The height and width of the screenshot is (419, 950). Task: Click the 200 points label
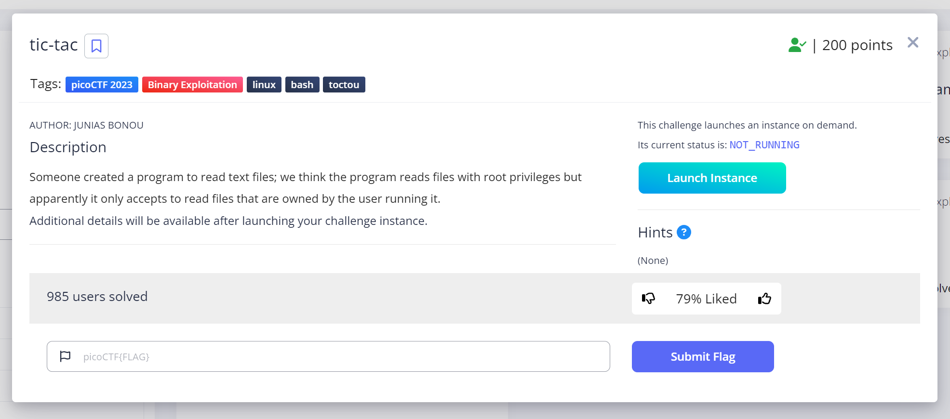(857, 45)
